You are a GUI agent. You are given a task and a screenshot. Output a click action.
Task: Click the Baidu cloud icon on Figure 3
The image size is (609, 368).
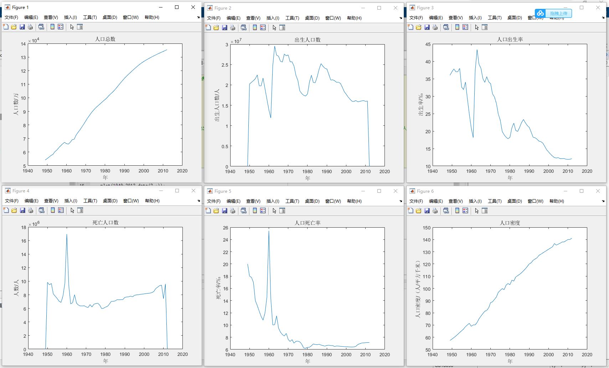click(x=541, y=14)
